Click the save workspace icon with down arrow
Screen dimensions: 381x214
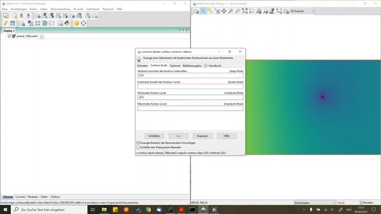(x=28, y=16)
